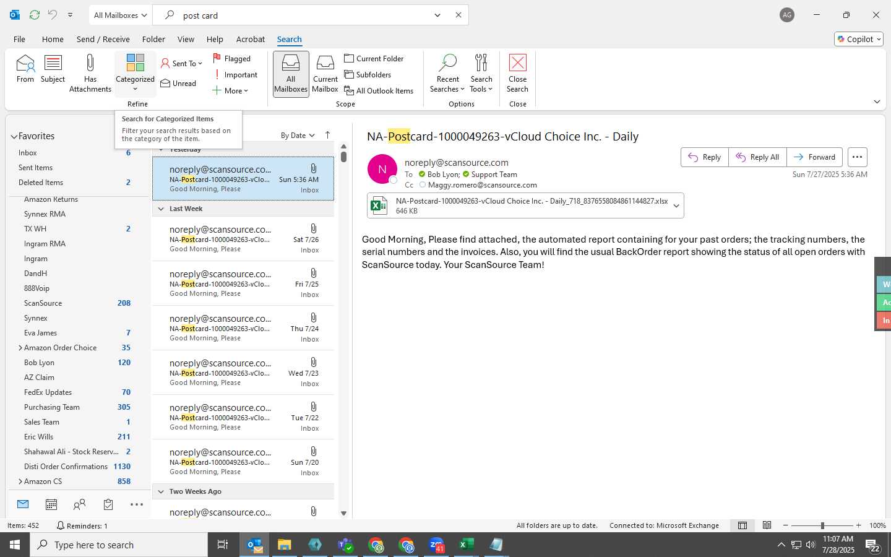Click the Reply All button
891x557 pixels.
757,157
